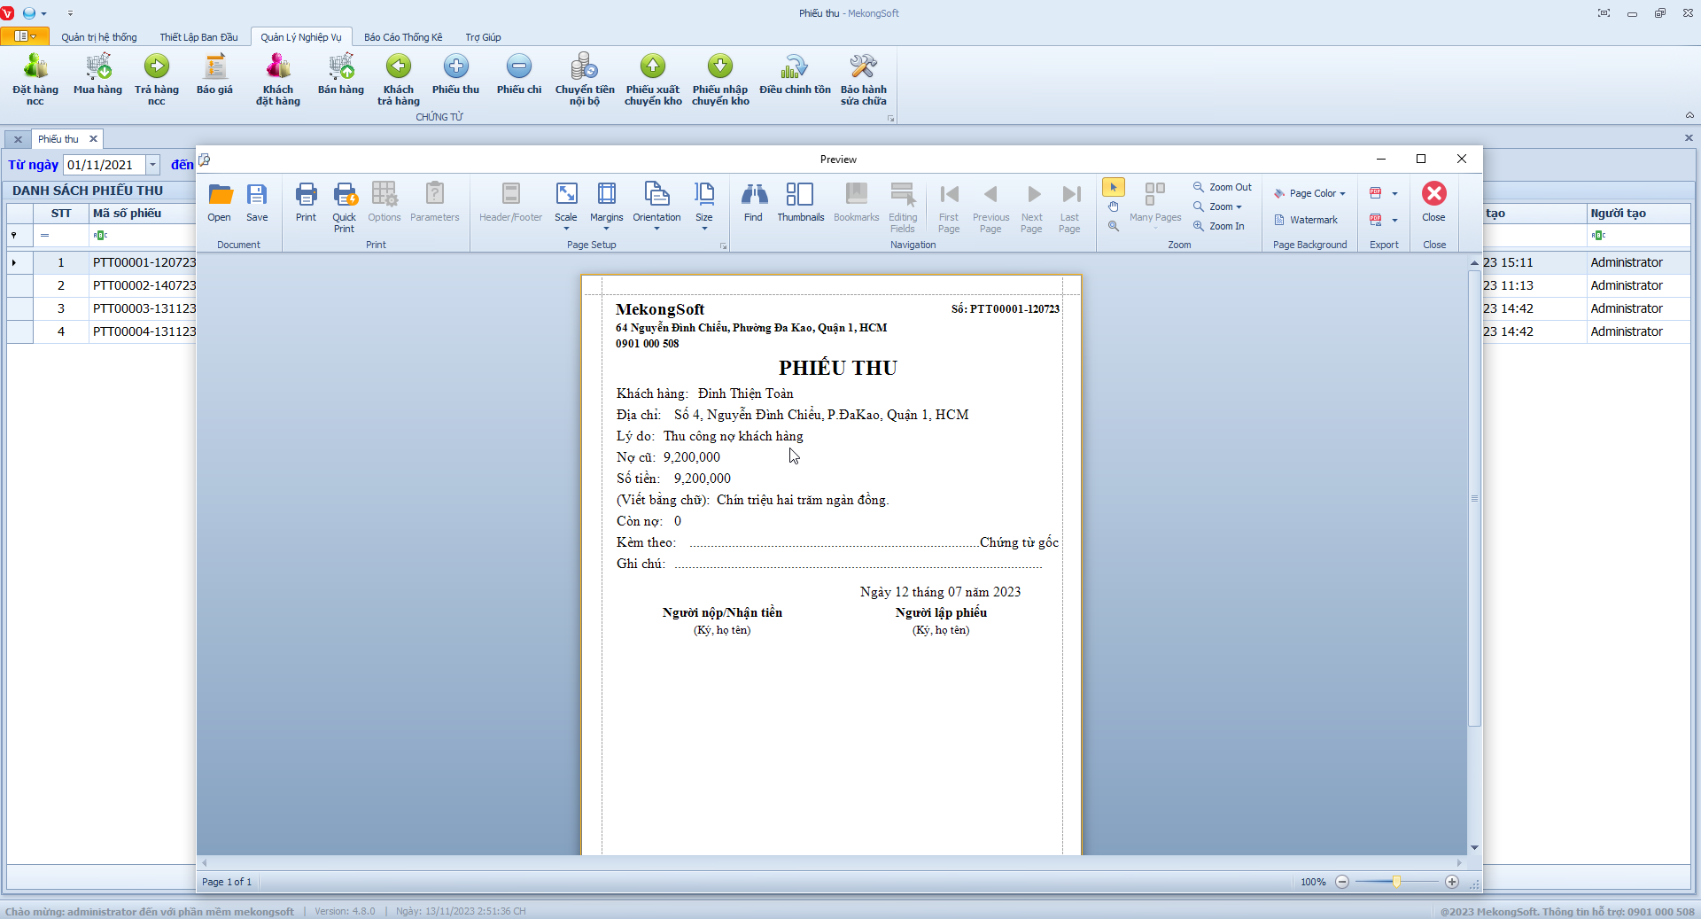The width and height of the screenshot is (1701, 919).
Task: Open the Phiếu chi payment voucher
Action: pos(519,74)
